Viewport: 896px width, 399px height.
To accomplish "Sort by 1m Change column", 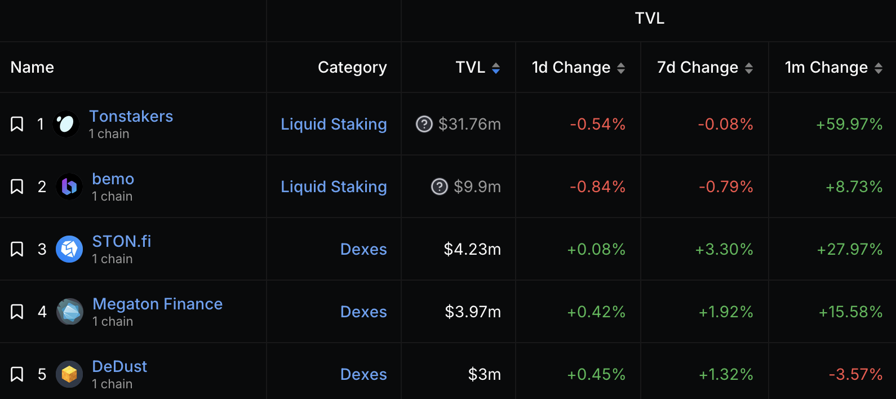I will [878, 68].
